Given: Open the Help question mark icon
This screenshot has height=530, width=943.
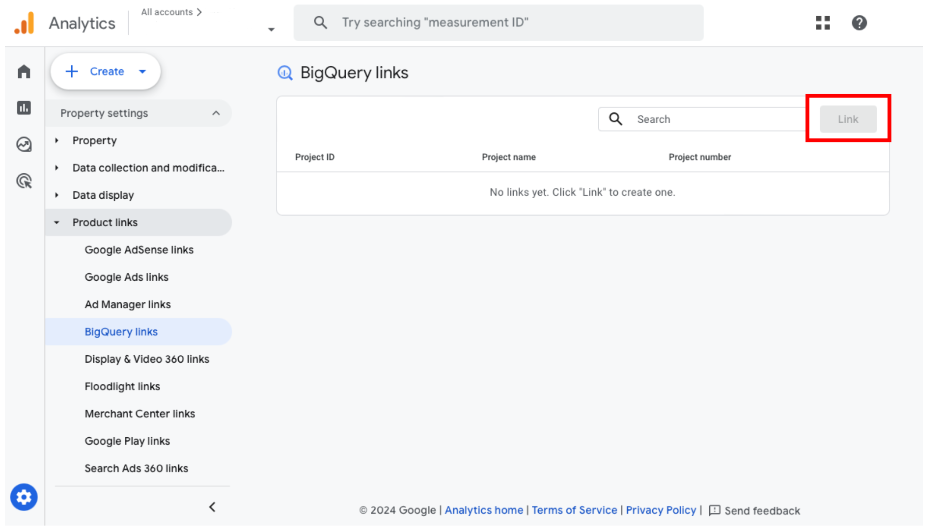Looking at the screenshot, I should (x=859, y=23).
